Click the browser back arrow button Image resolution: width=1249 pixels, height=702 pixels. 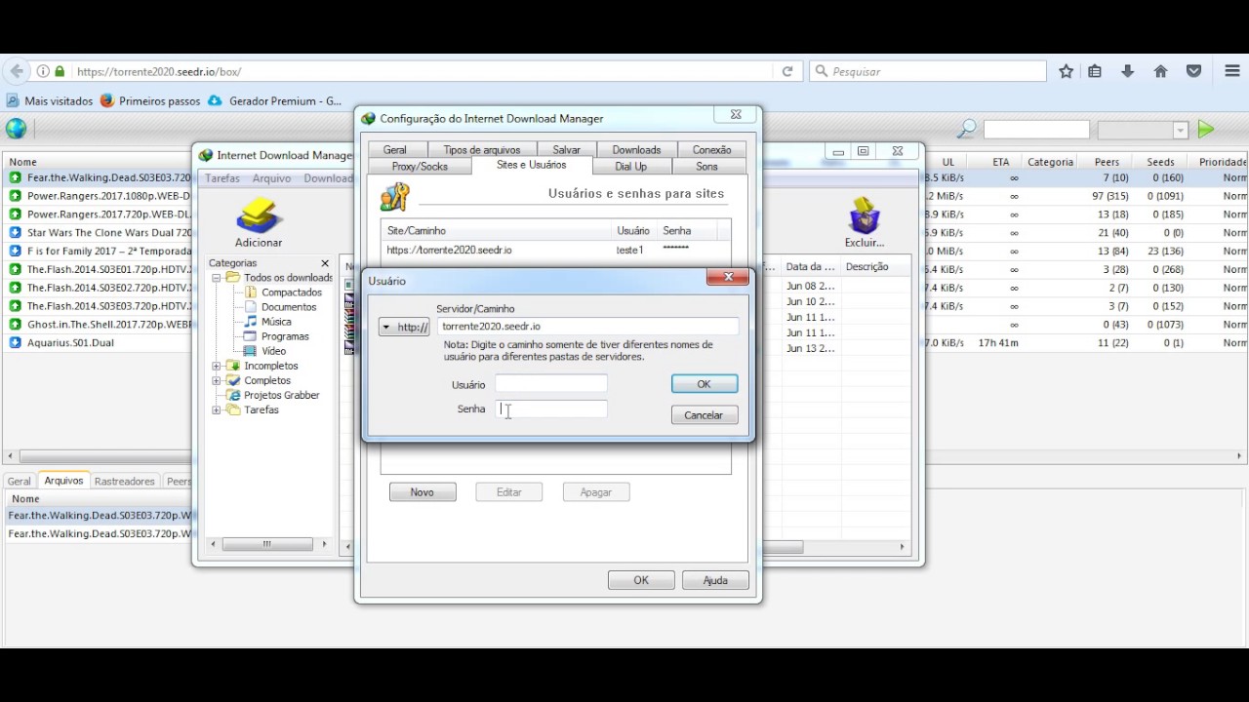[17, 71]
